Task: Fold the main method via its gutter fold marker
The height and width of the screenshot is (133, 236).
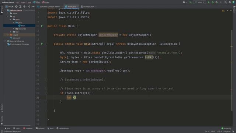Action: click(46, 44)
